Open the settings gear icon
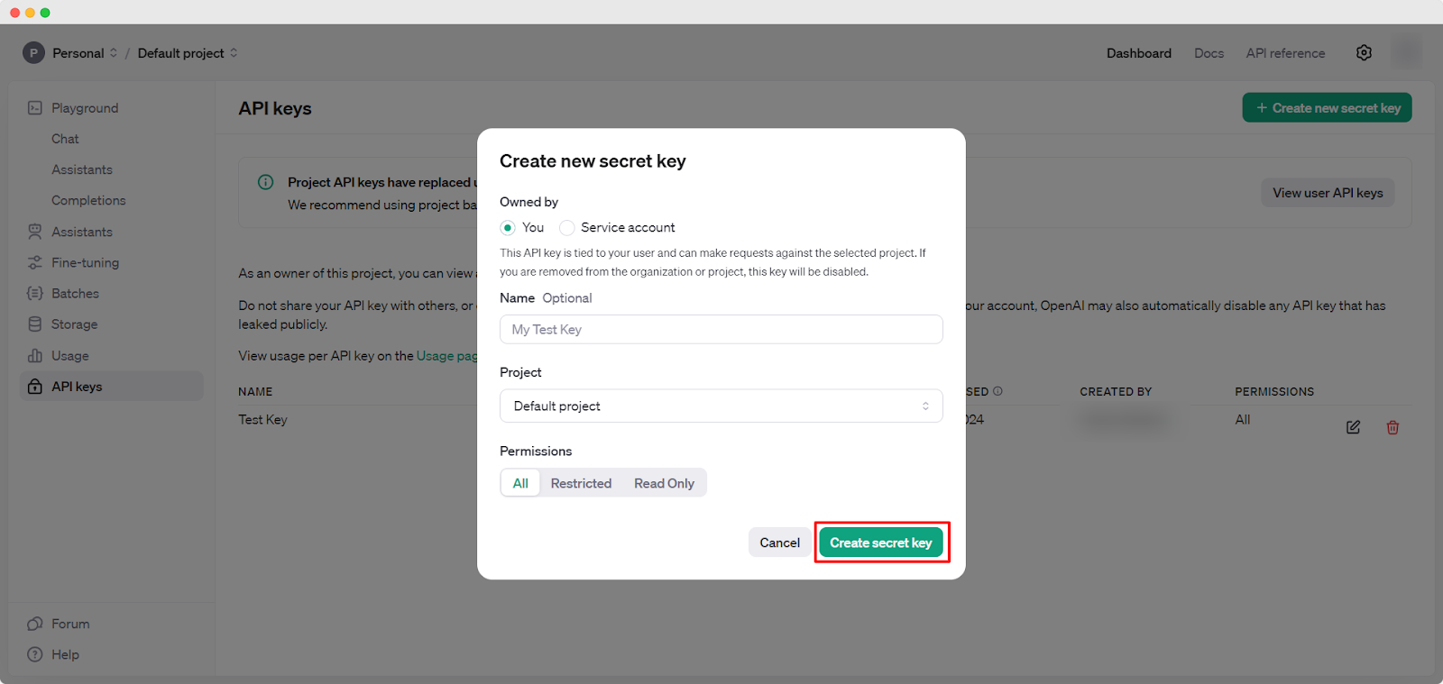1443x684 pixels. [x=1364, y=53]
